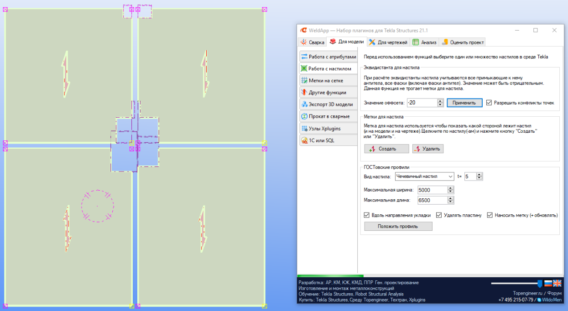The image size is (568, 311).
Task: Open Другие функции in the sidebar
Action: pos(328,93)
